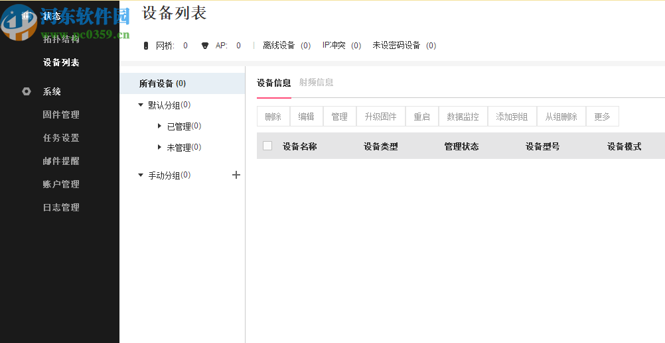Collapse the 默认分组 tree arrow
This screenshot has height=343, width=665.
[x=141, y=105]
